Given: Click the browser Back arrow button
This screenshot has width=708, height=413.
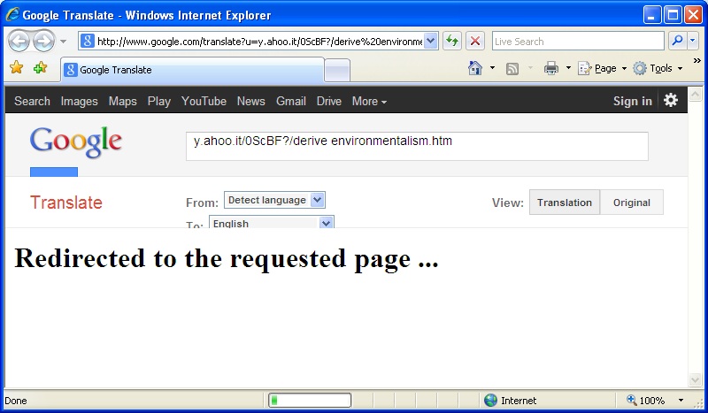Looking at the screenshot, I should (x=19, y=42).
